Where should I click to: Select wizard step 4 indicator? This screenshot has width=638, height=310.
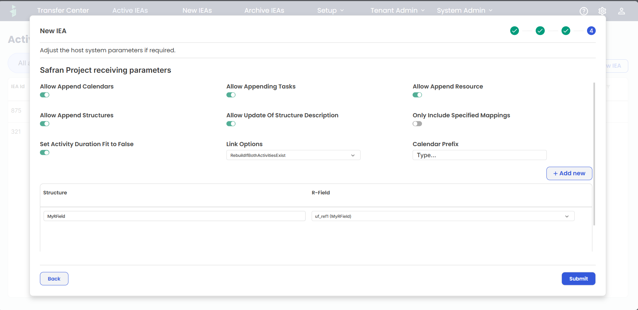coord(591,31)
